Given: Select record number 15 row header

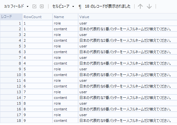Looking at the screenshot, I should click(11, 103).
